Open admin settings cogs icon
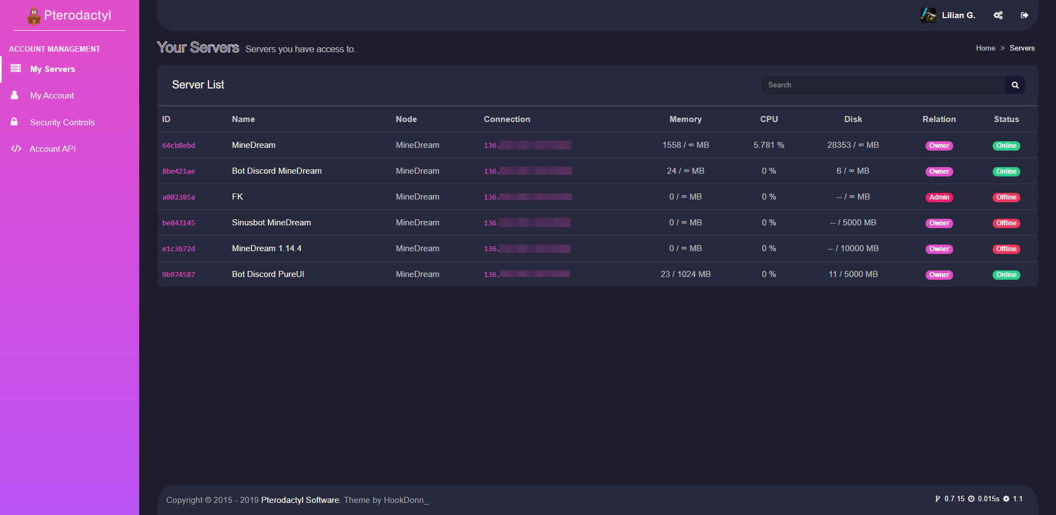 998,15
